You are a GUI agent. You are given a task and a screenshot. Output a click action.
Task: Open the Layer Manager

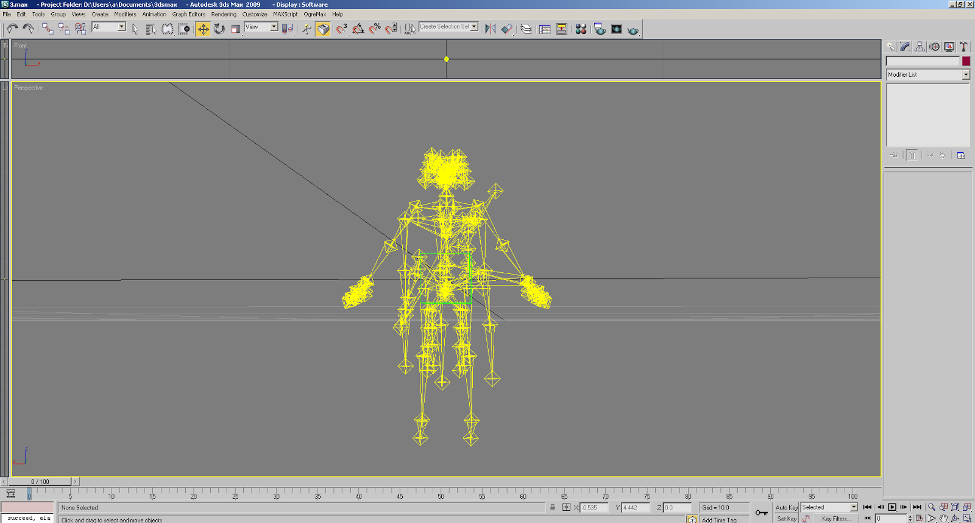click(526, 29)
